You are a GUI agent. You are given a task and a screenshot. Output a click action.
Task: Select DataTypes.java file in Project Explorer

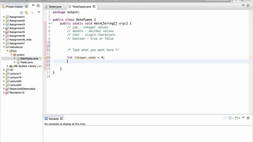point(29,58)
